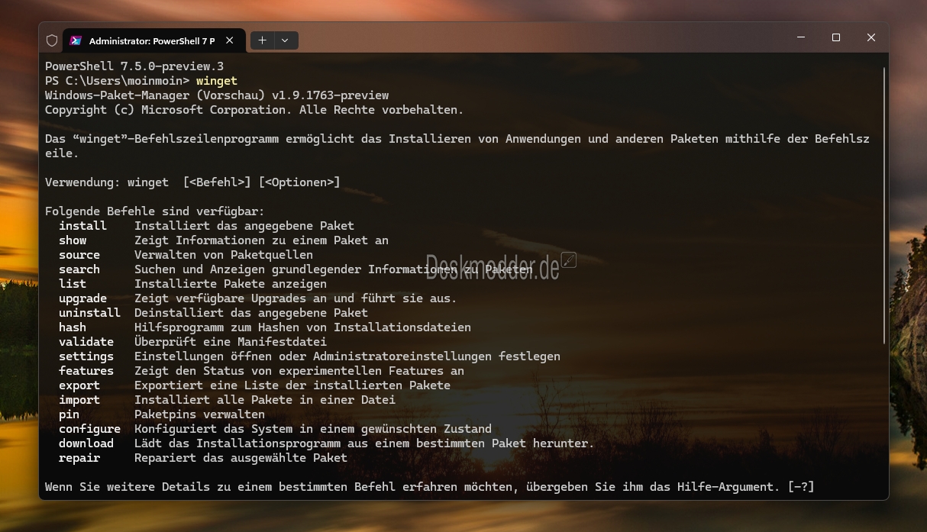Click the 'download' command name
The image size is (927, 532).
point(86,443)
